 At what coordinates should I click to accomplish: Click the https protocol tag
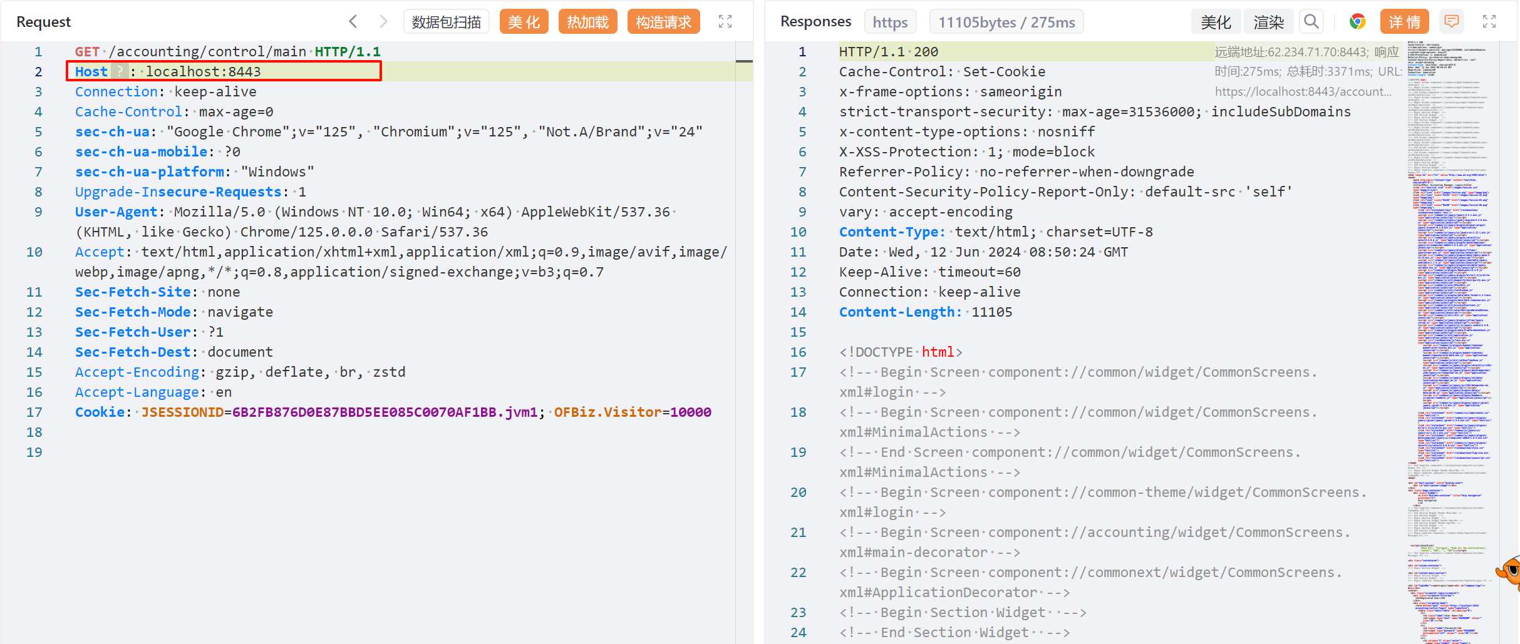tap(890, 22)
